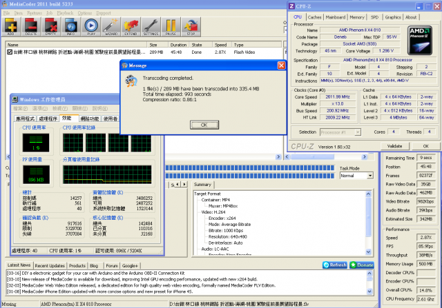Click the tab scroll right arrow beside Summary

[184, 185]
